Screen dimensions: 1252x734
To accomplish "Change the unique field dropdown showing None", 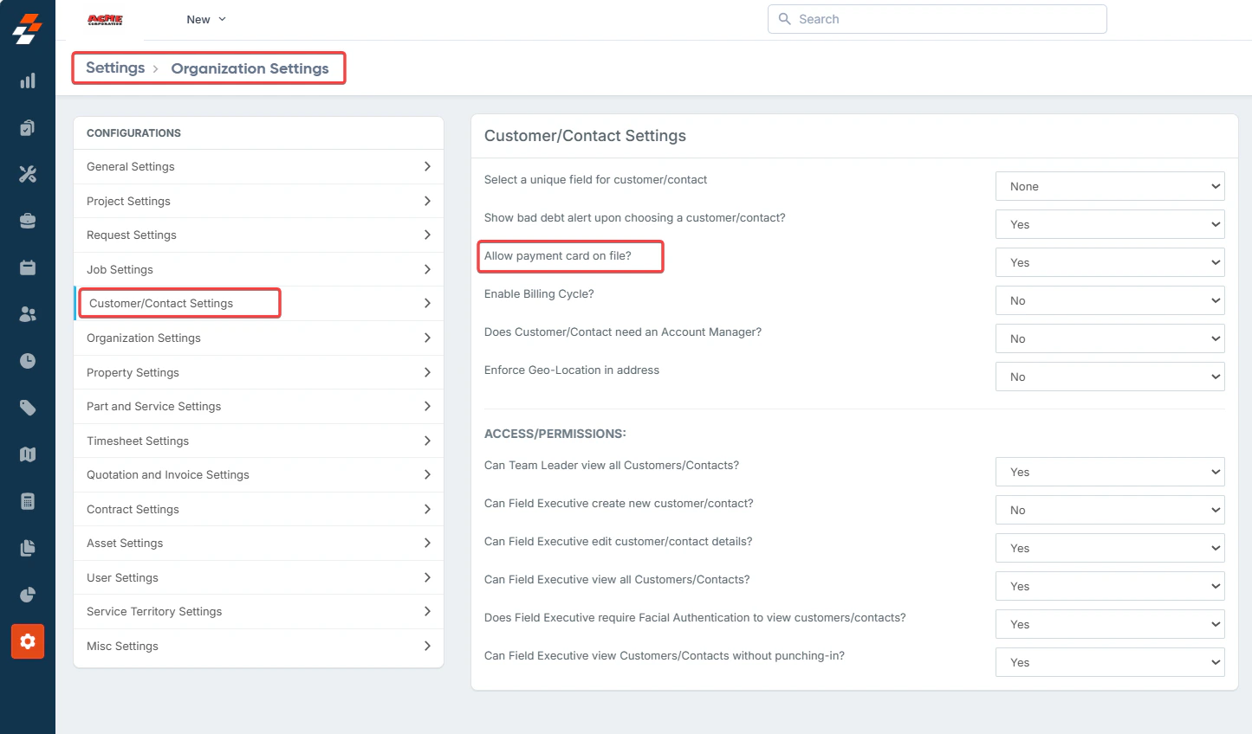I will 1110,186.
